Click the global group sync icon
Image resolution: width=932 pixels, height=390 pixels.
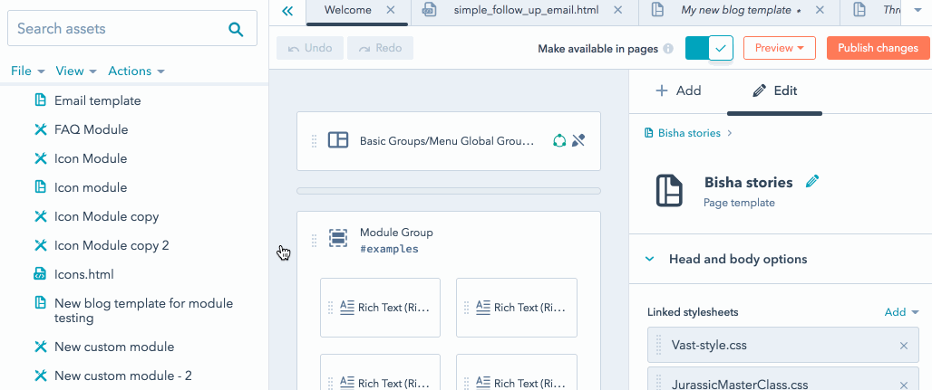[558, 140]
